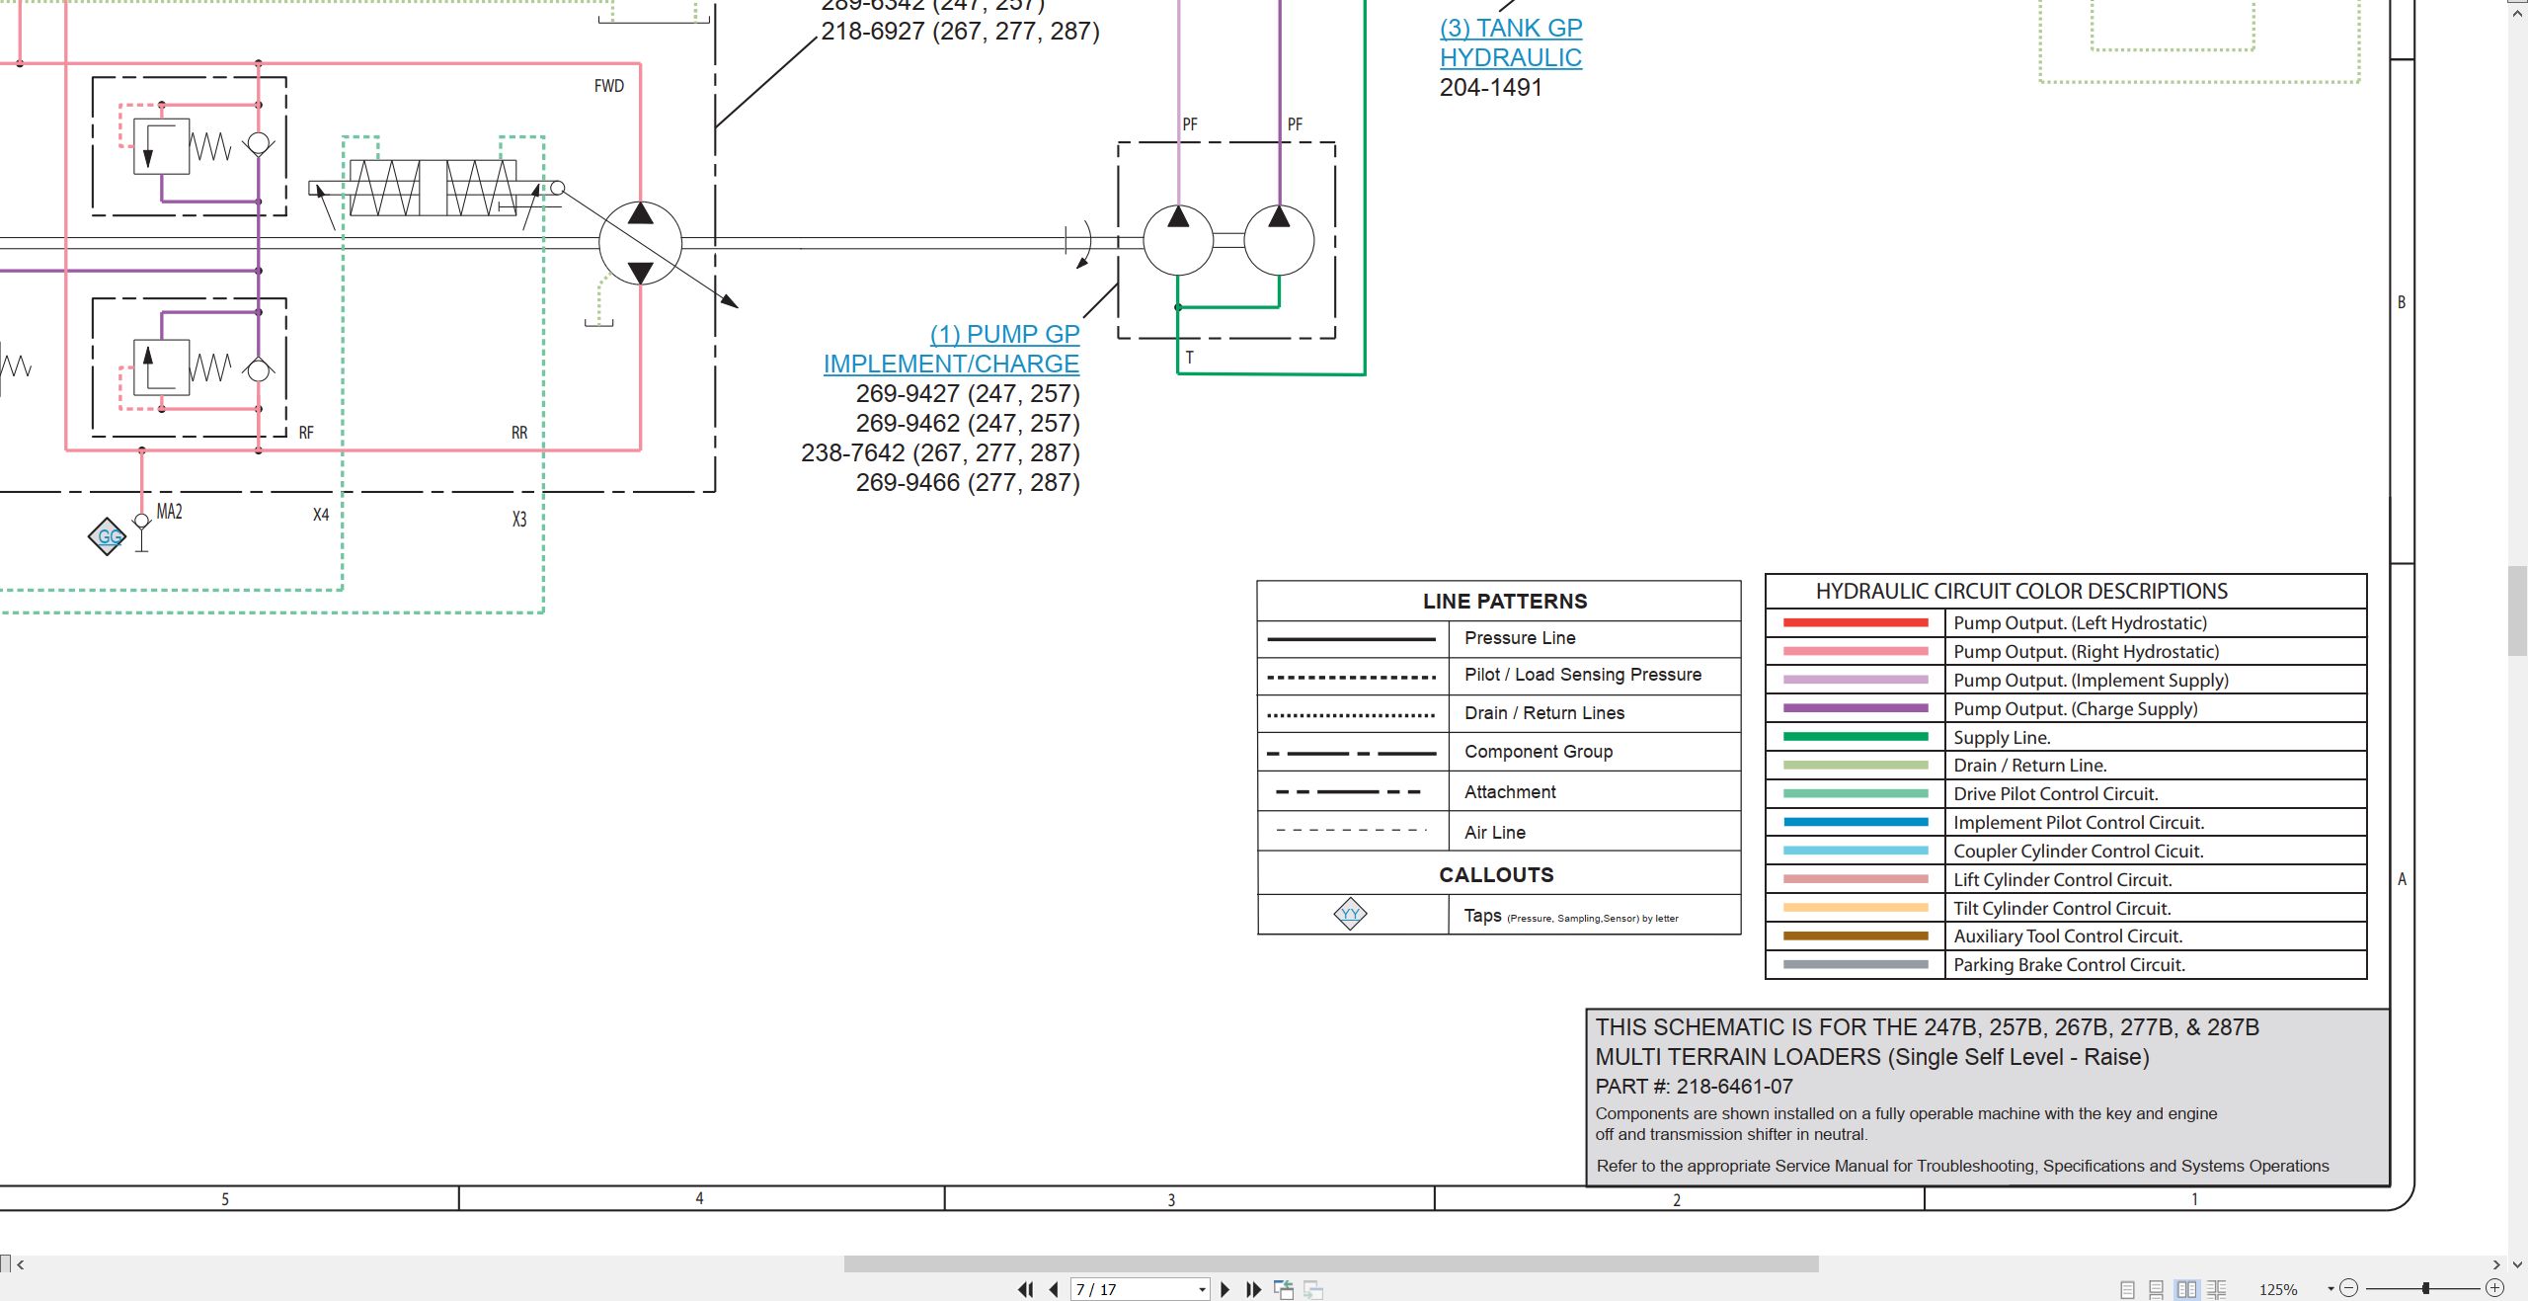Viewport: 2528px width, 1301px height.
Task: Click part number 218-6927 (267, 277, 287)
Action: pos(960,31)
